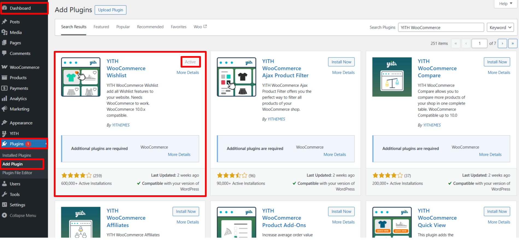Open the Users person icon
Image resolution: width=519 pixels, height=244 pixels.
click(x=4, y=184)
